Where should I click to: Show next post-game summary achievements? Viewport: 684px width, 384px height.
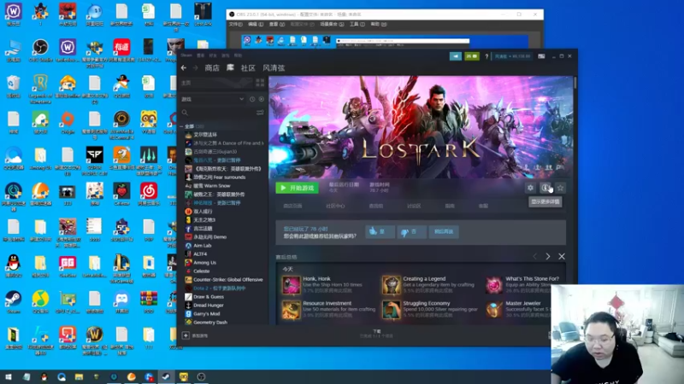click(548, 257)
